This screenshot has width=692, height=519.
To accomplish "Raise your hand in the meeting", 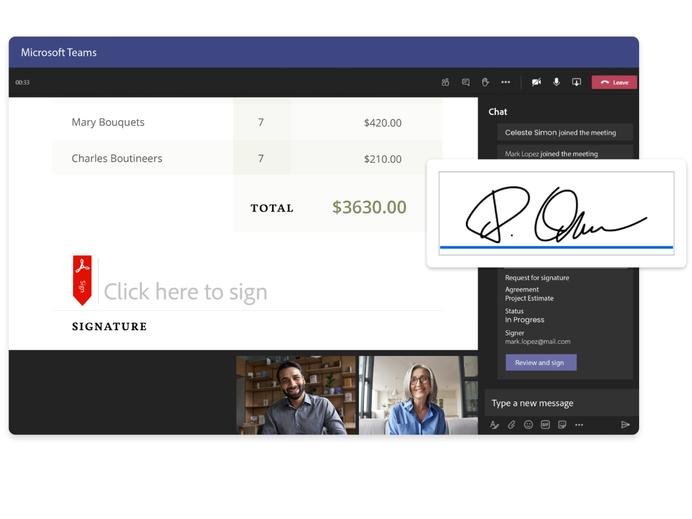I will 485,82.
